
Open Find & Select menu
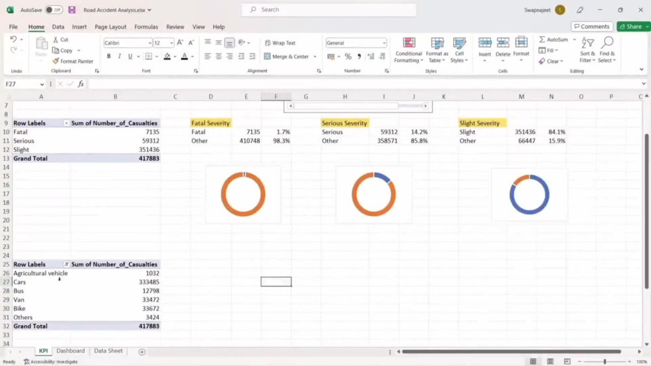[x=607, y=50]
